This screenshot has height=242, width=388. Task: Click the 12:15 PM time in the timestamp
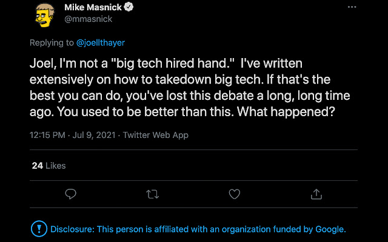47,136
